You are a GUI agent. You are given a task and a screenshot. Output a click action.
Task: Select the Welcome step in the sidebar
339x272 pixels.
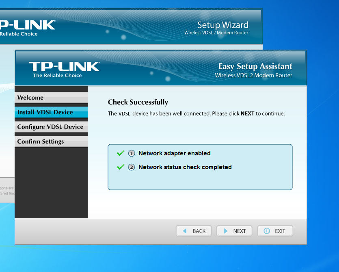point(51,98)
